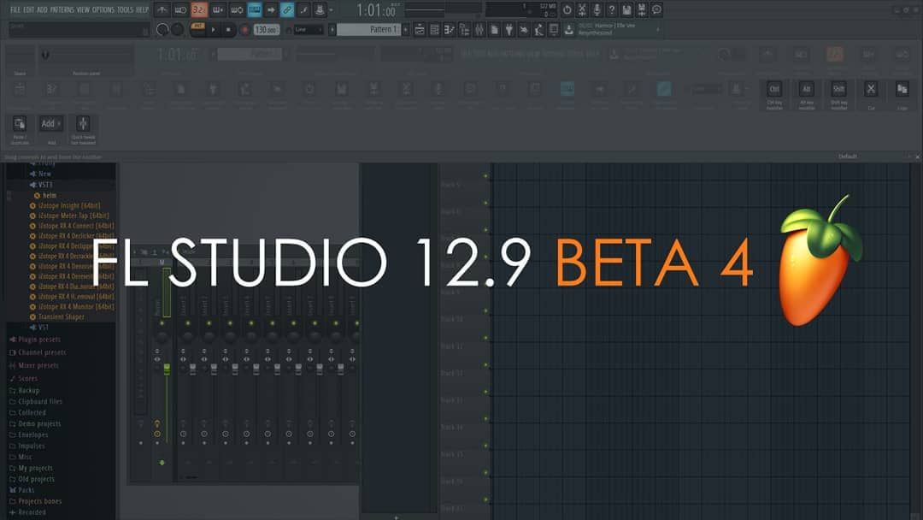Toggle wait for input before recording
The height and width of the screenshot is (520, 923).
180,10
